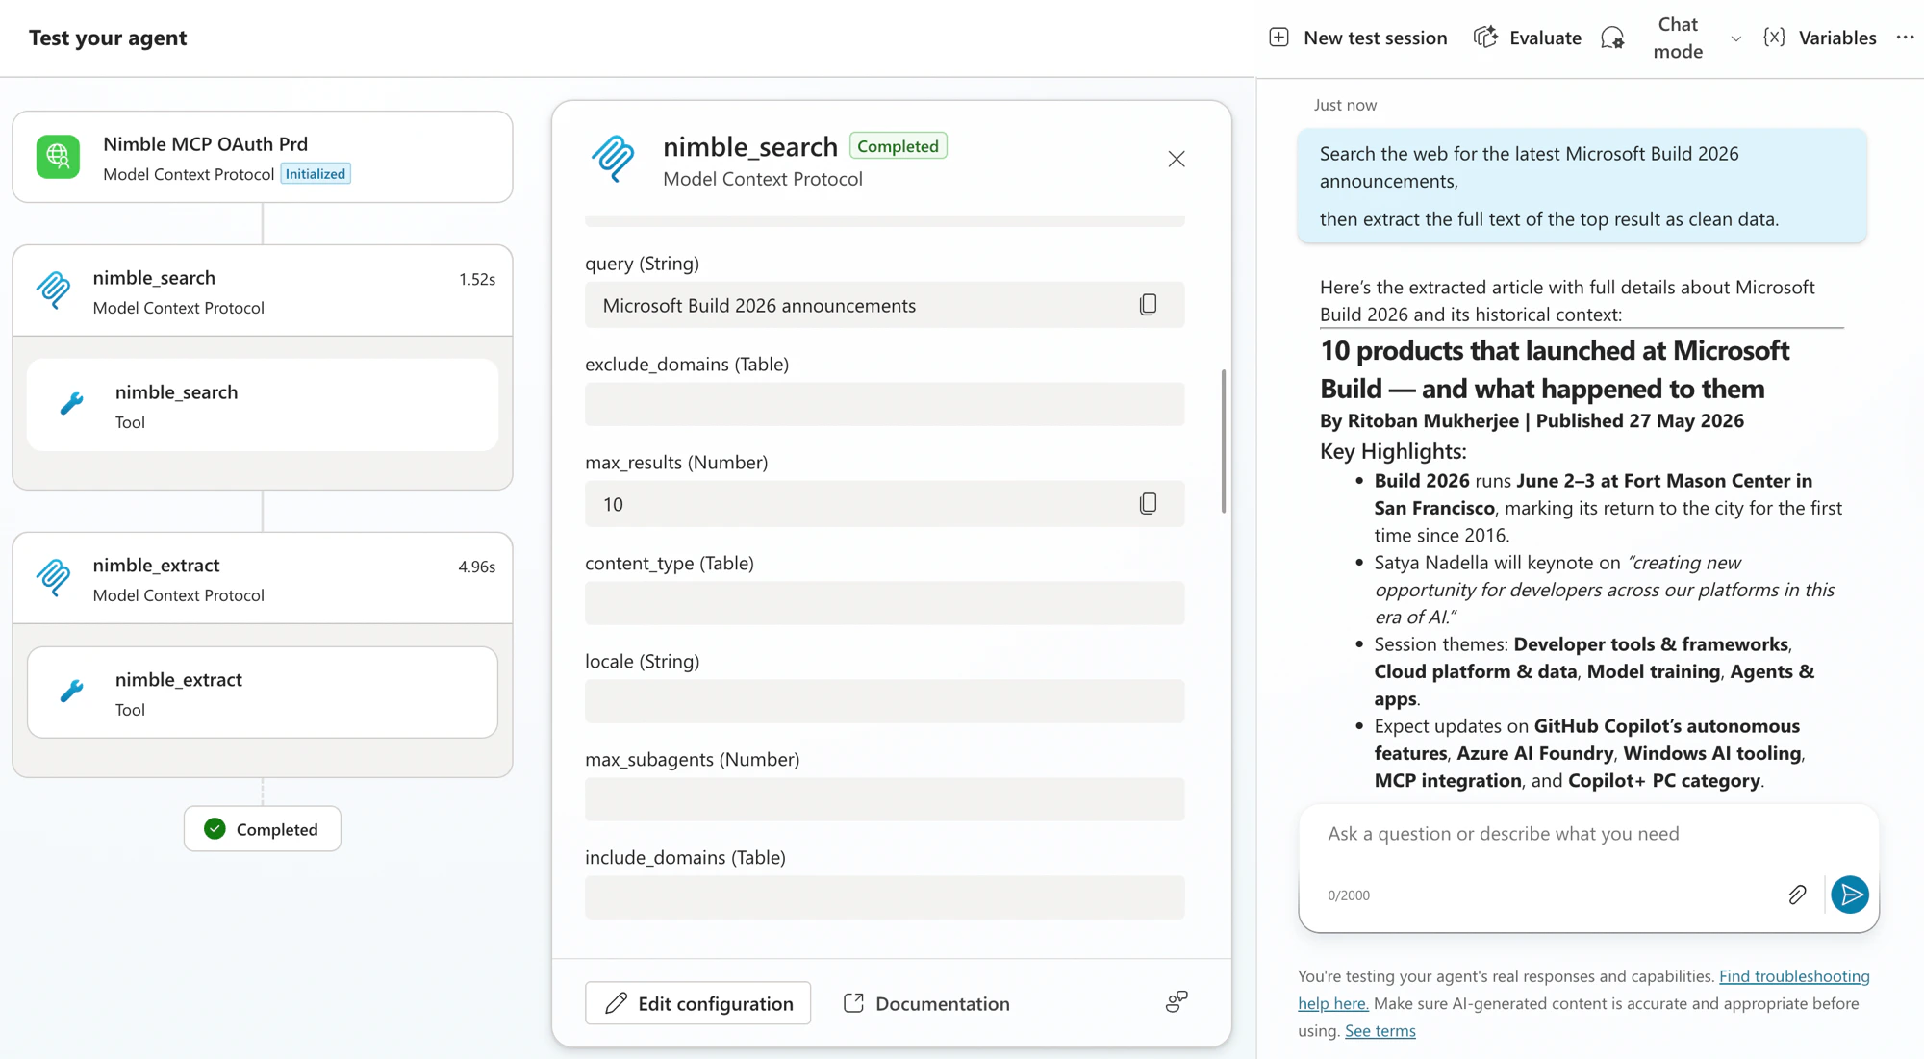Click the detail panel vertical scrollbar
This screenshot has height=1059, width=1924.
point(1223,441)
